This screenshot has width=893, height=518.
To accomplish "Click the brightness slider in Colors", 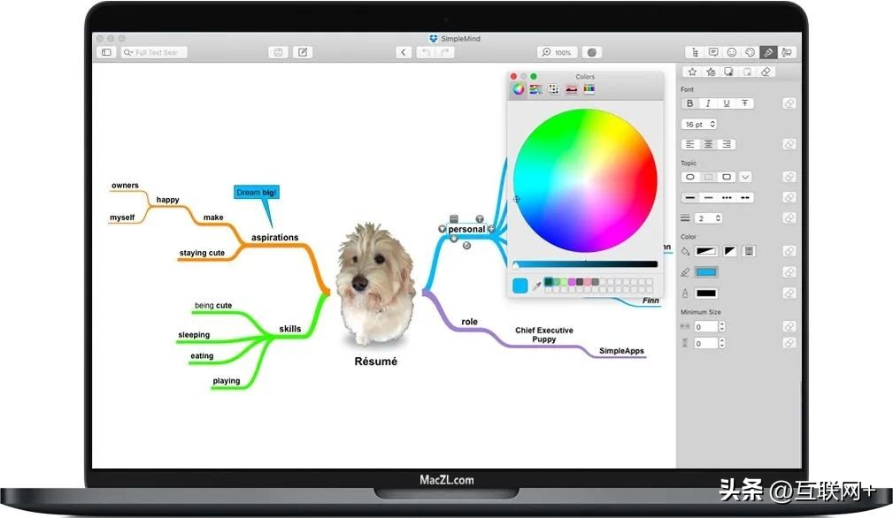I will (585, 264).
